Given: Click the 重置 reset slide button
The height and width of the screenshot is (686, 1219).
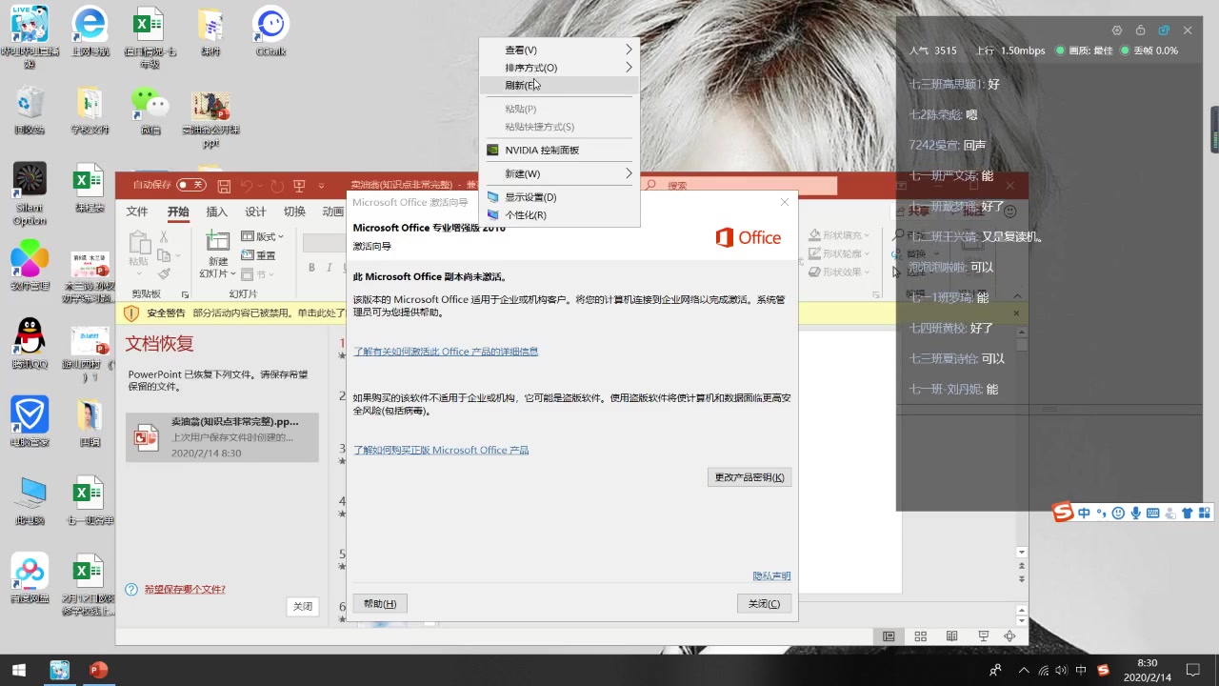Looking at the screenshot, I should tap(258, 255).
